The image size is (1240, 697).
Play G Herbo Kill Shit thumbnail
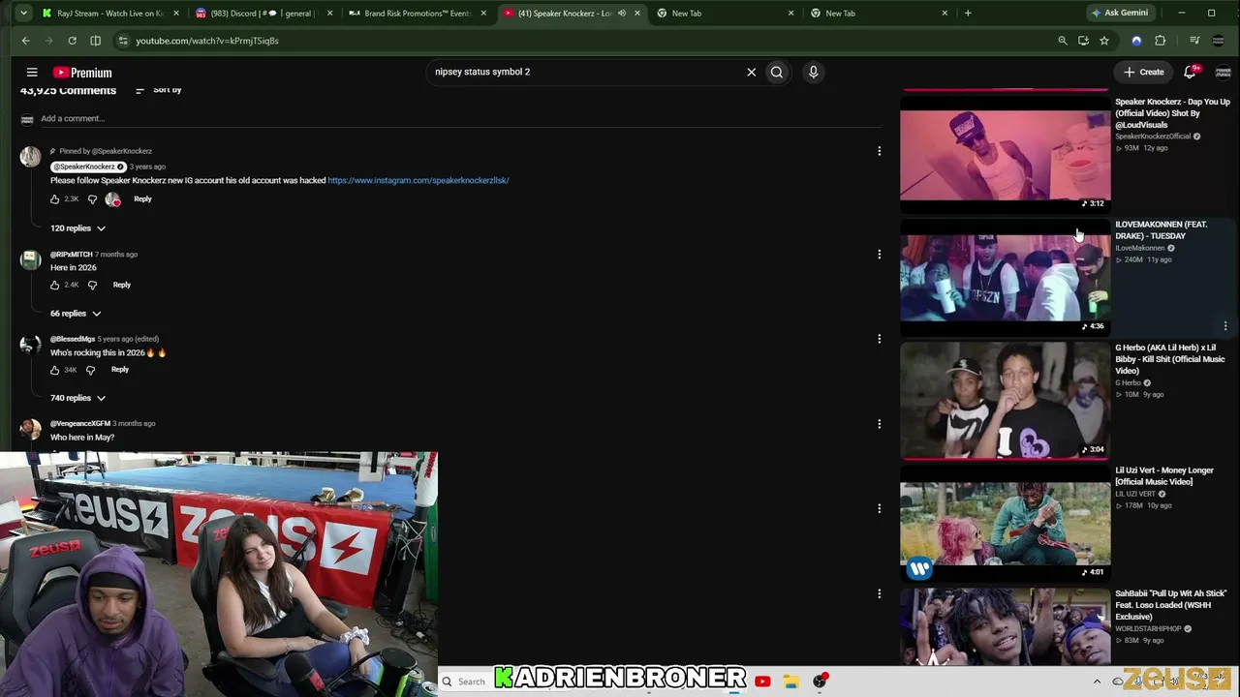pos(1005,400)
